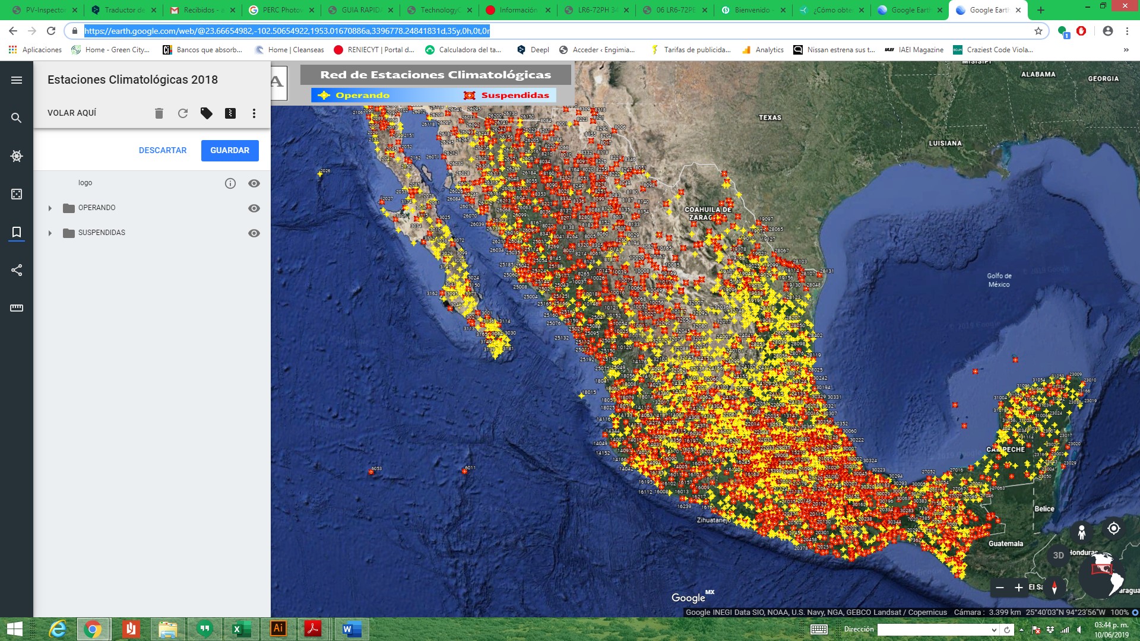Select the SUSPENDIDAS folder row
This screenshot has width=1140, height=641.
(152, 233)
